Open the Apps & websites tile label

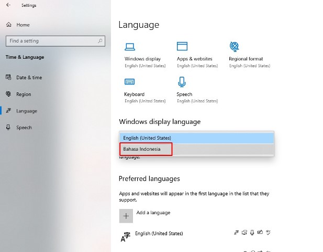pos(194,59)
